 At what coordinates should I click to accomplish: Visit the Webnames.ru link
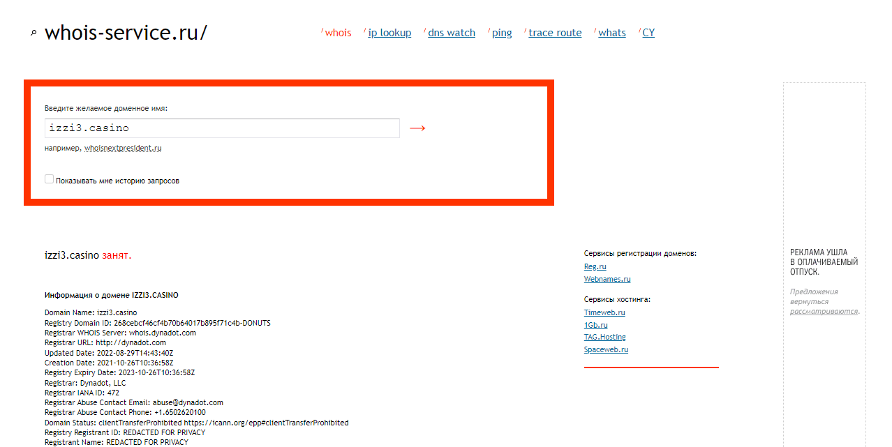(x=607, y=279)
